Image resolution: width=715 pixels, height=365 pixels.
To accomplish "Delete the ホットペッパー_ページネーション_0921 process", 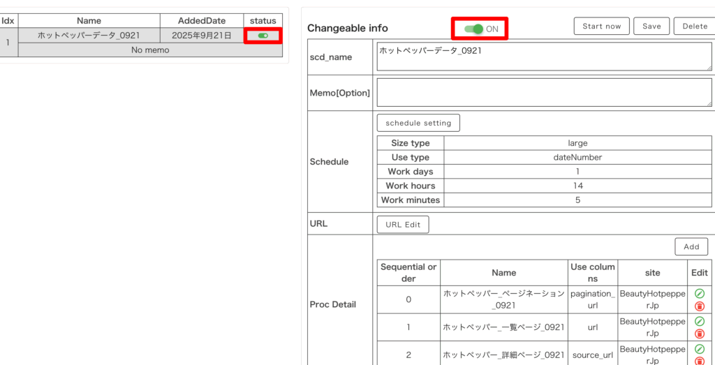I will tap(699, 306).
